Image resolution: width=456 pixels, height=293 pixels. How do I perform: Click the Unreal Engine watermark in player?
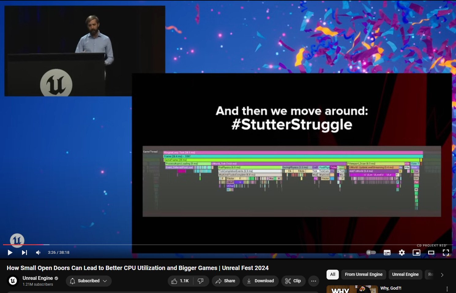point(17,240)
